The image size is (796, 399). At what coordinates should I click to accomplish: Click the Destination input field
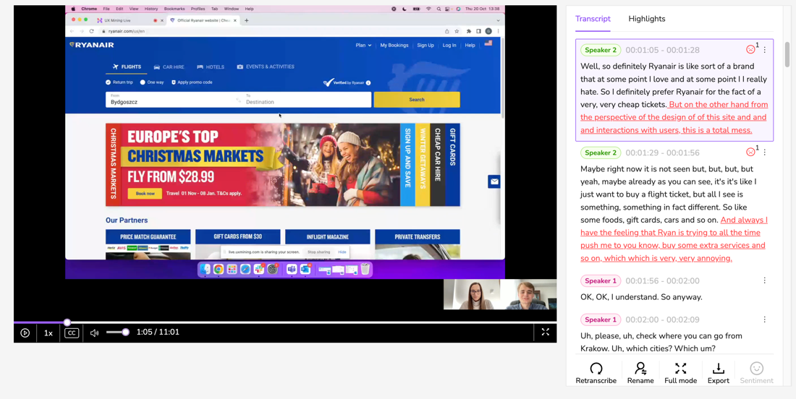click(306, 99)
